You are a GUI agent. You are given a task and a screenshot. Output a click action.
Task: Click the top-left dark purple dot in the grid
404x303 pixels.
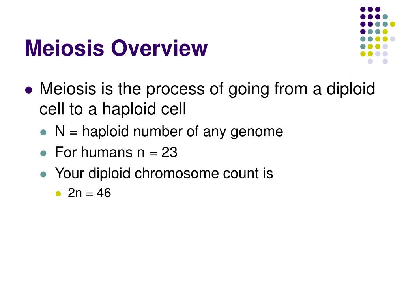point(363,9)
